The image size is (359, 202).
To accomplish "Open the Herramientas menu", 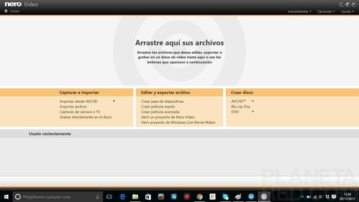I will coord(299,11).
